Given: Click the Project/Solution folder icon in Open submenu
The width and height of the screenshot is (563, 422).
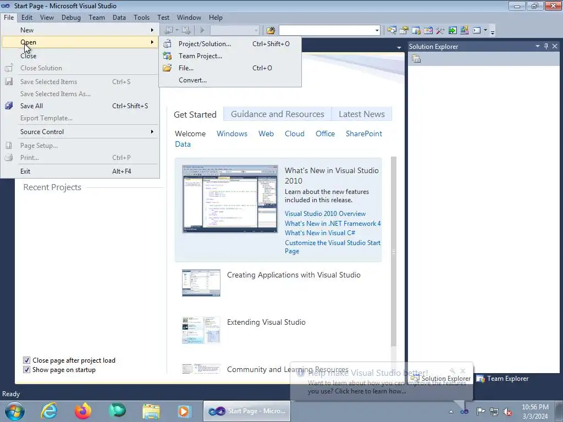Looking at the screenshot, I should coord(167,44).
